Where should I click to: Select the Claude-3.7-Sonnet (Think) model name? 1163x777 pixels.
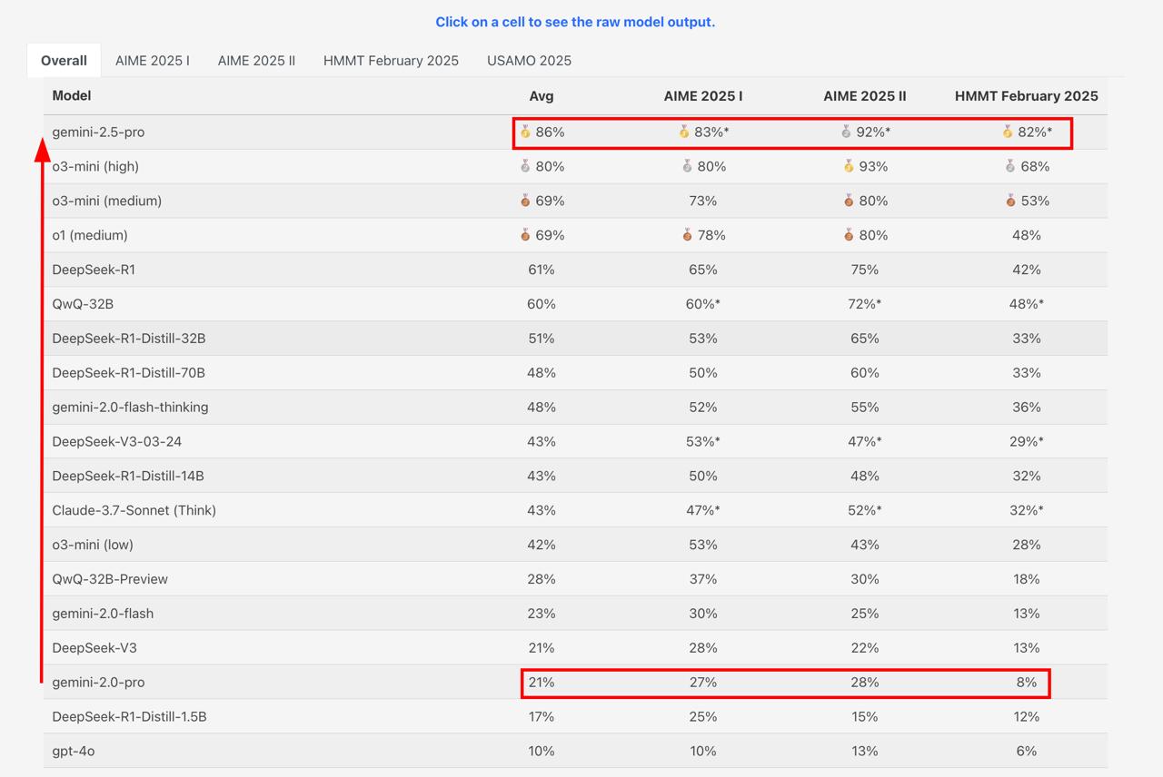(x=134, y=511)
